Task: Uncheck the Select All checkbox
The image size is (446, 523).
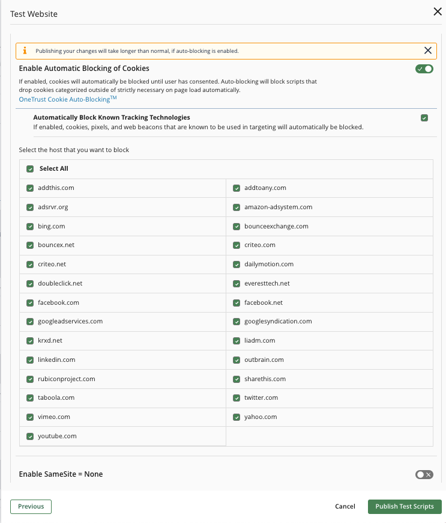Action: [30, 169]
